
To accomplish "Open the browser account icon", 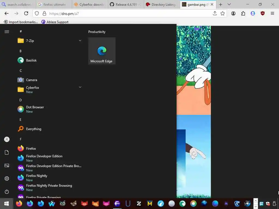I will coord(233,13).
